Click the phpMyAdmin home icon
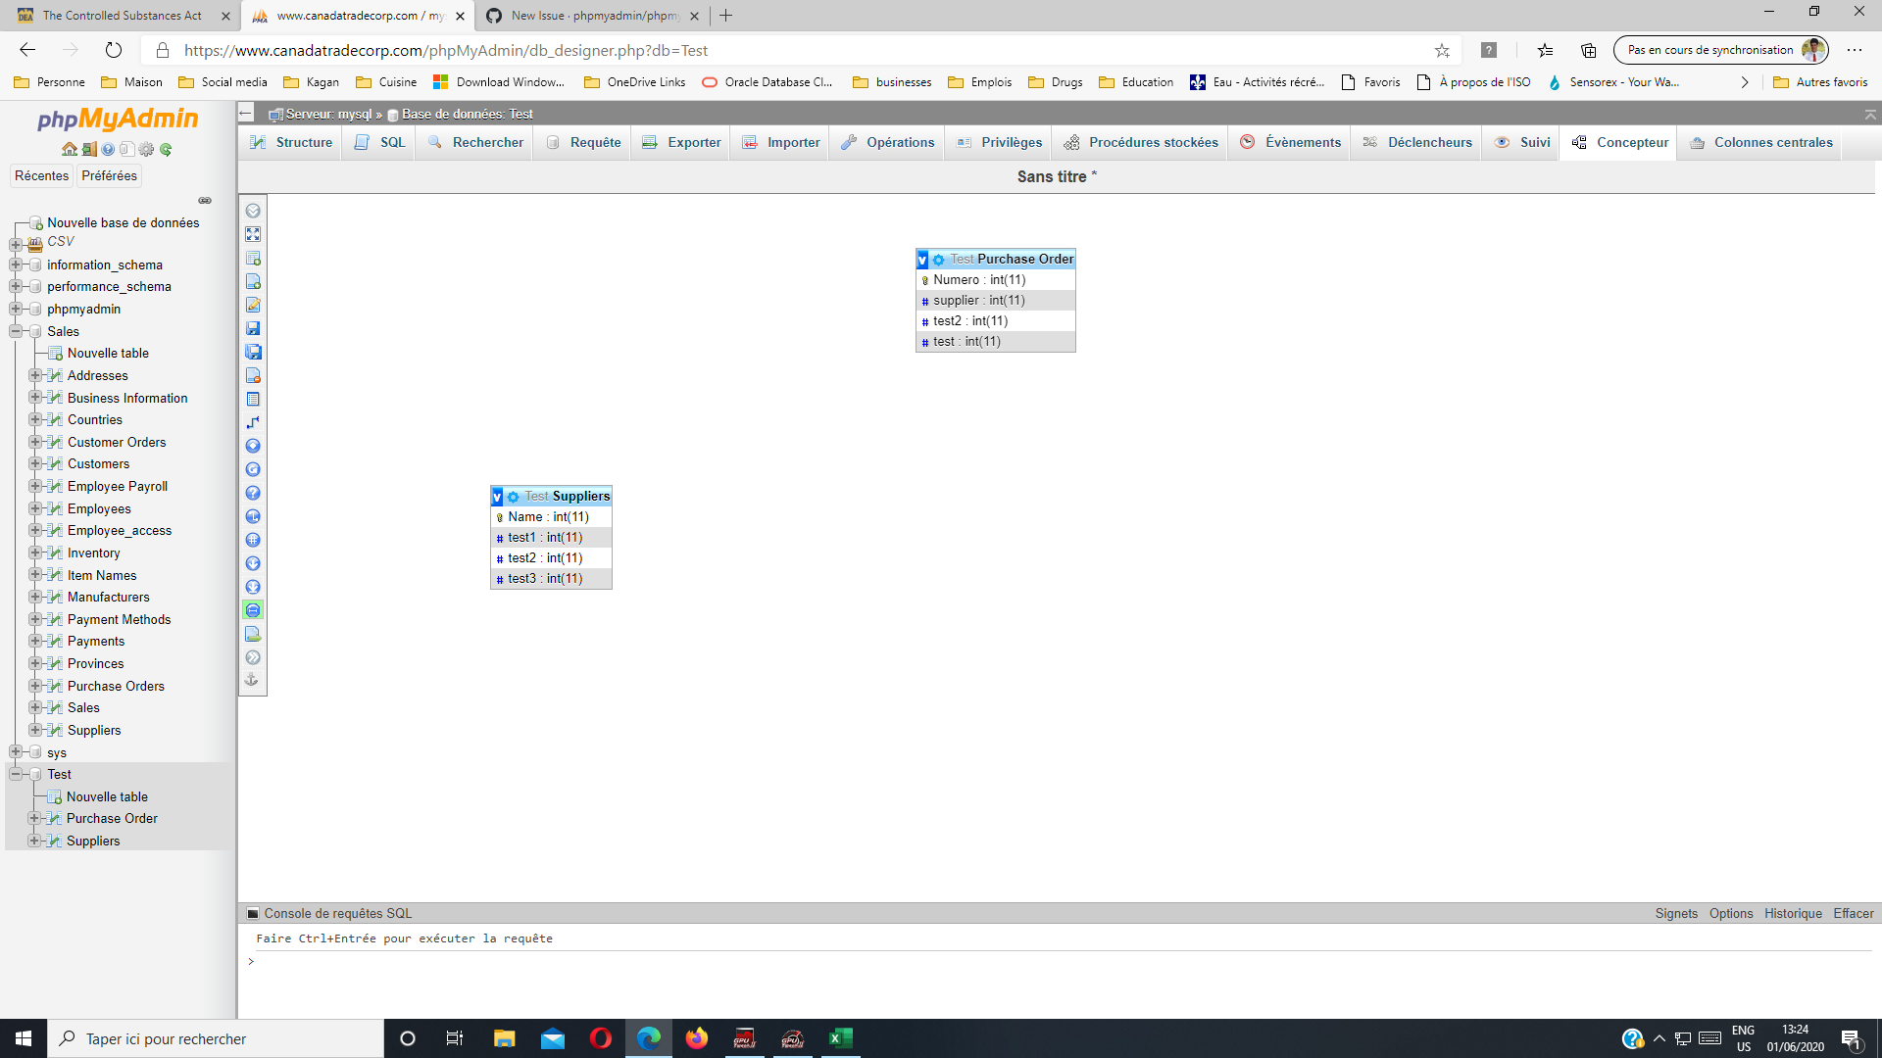 [69, 149]
